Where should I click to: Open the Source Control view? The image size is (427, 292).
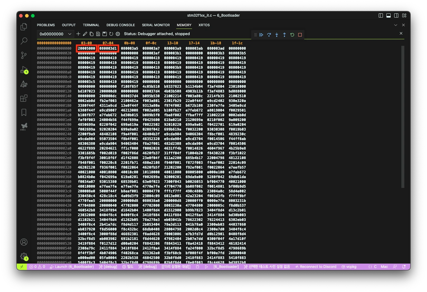pos(24,55)
